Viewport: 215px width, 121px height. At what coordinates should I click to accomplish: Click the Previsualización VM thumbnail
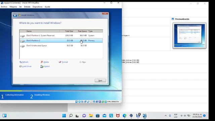(x=189, y=36)
